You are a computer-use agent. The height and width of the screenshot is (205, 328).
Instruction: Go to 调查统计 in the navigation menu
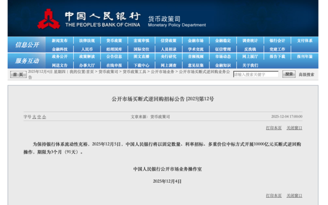pyautogui.click(x=250, y=41)
